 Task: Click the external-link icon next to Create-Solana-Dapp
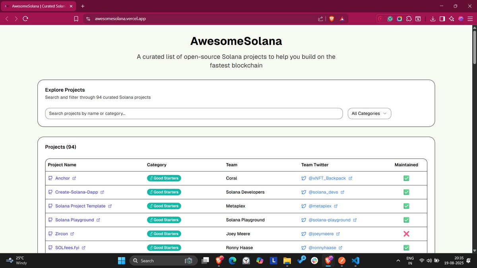[x=102, y=192]
